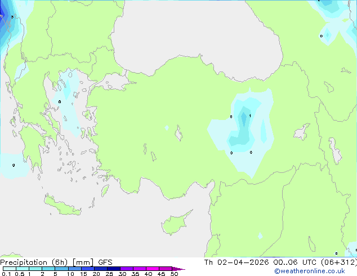The width and height of the screenshot is (357, 276).
Task: Open the weatheronline.co.uk copyright link
Action: pos(309,271)
